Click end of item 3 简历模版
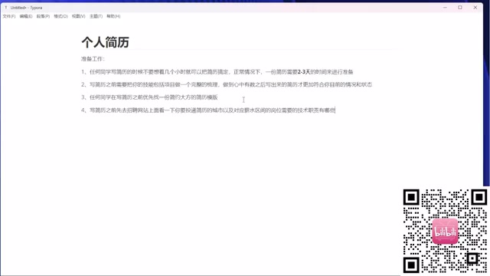This screenshot has width=490, height=276. point(217,97)
